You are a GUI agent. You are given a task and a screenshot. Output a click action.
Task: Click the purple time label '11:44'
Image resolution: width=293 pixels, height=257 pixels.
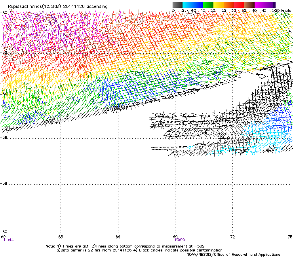pos(9,240)
